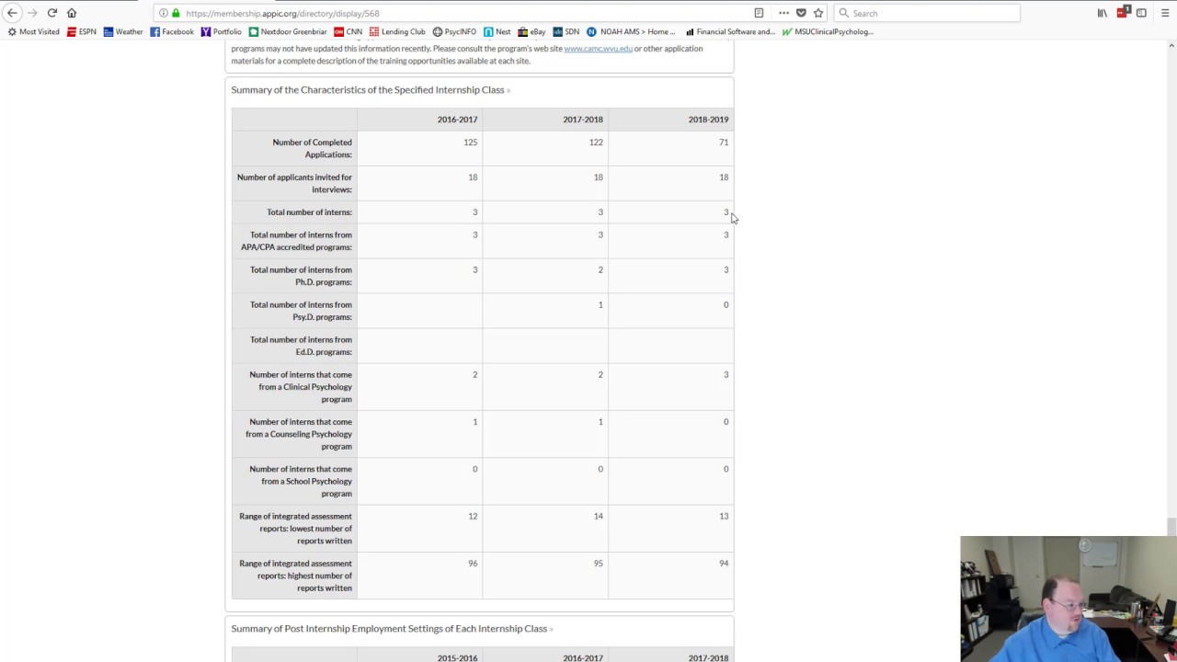
Task: Click Total interns from Ed.D. programs label
Action: click(301, 346)
